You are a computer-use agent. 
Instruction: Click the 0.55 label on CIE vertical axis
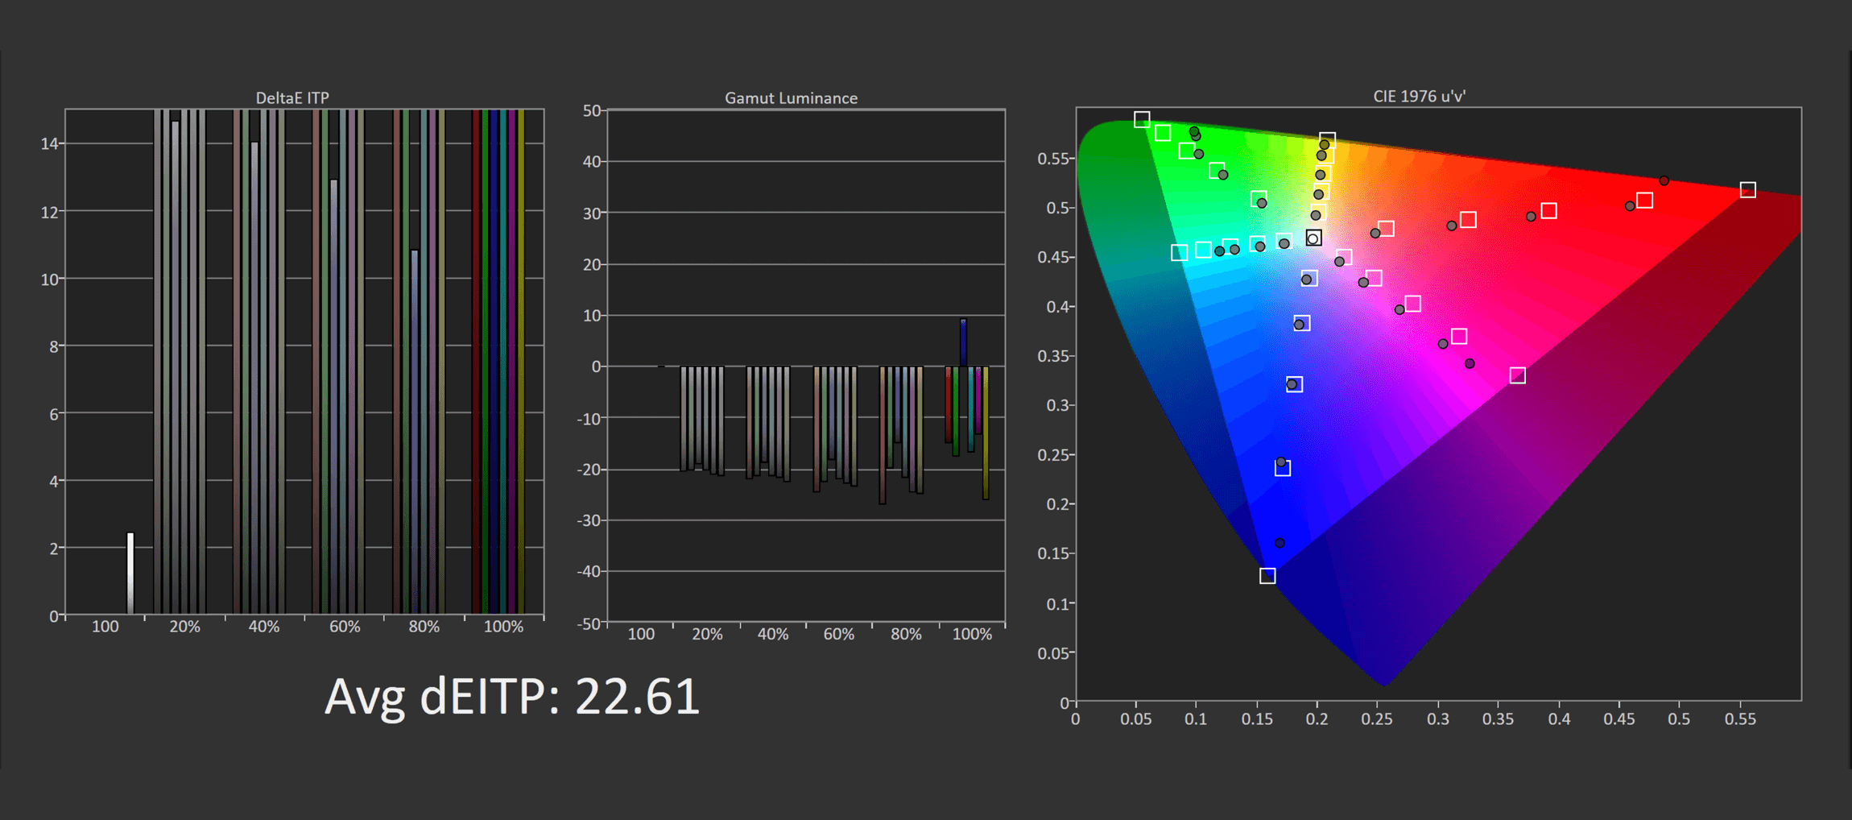[1052, 159]
